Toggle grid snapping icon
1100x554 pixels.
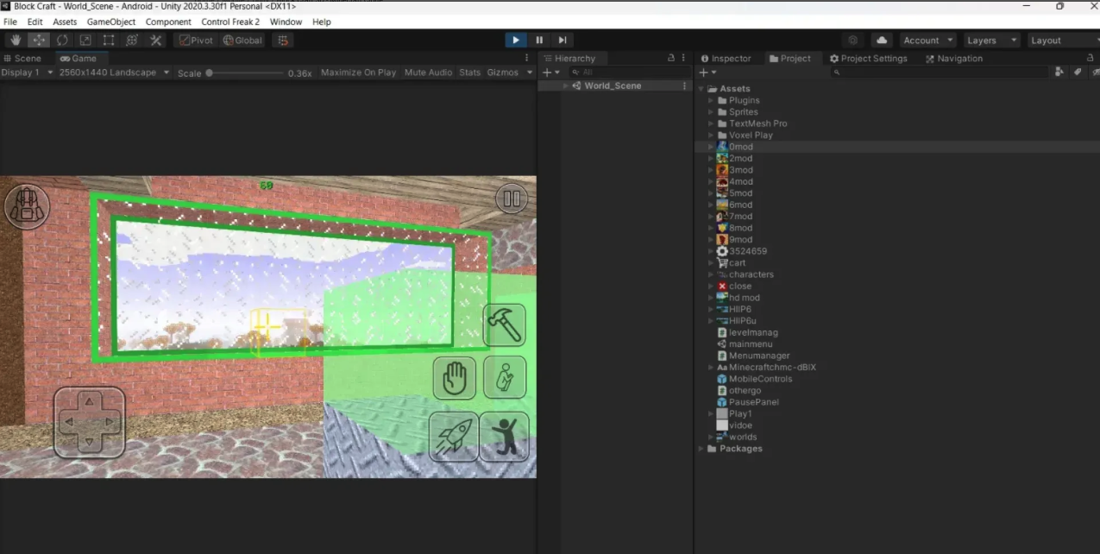(282, 40)
